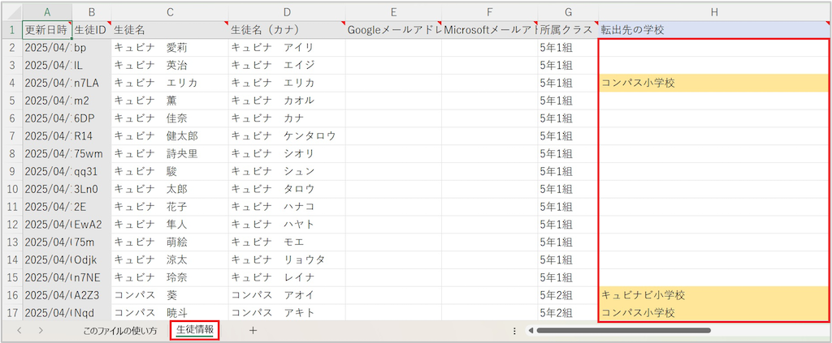Click the 5年2組 cell in row 16
832x343 pixels.
point(568,295)
